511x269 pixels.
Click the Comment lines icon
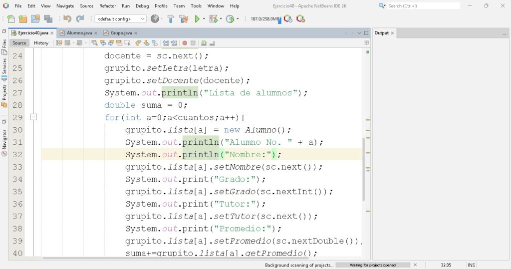pyautogui.click(x=204, y=43)
